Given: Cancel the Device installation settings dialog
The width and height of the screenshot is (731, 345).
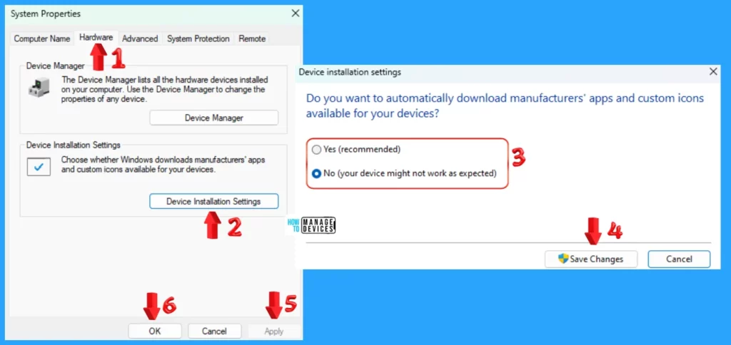Looking at the screenshot, I should coord(679,259).
